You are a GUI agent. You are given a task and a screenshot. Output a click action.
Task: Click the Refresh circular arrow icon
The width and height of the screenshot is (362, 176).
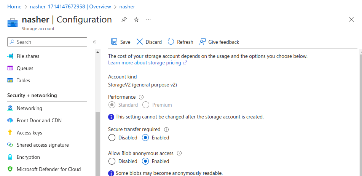coord(171,42)
